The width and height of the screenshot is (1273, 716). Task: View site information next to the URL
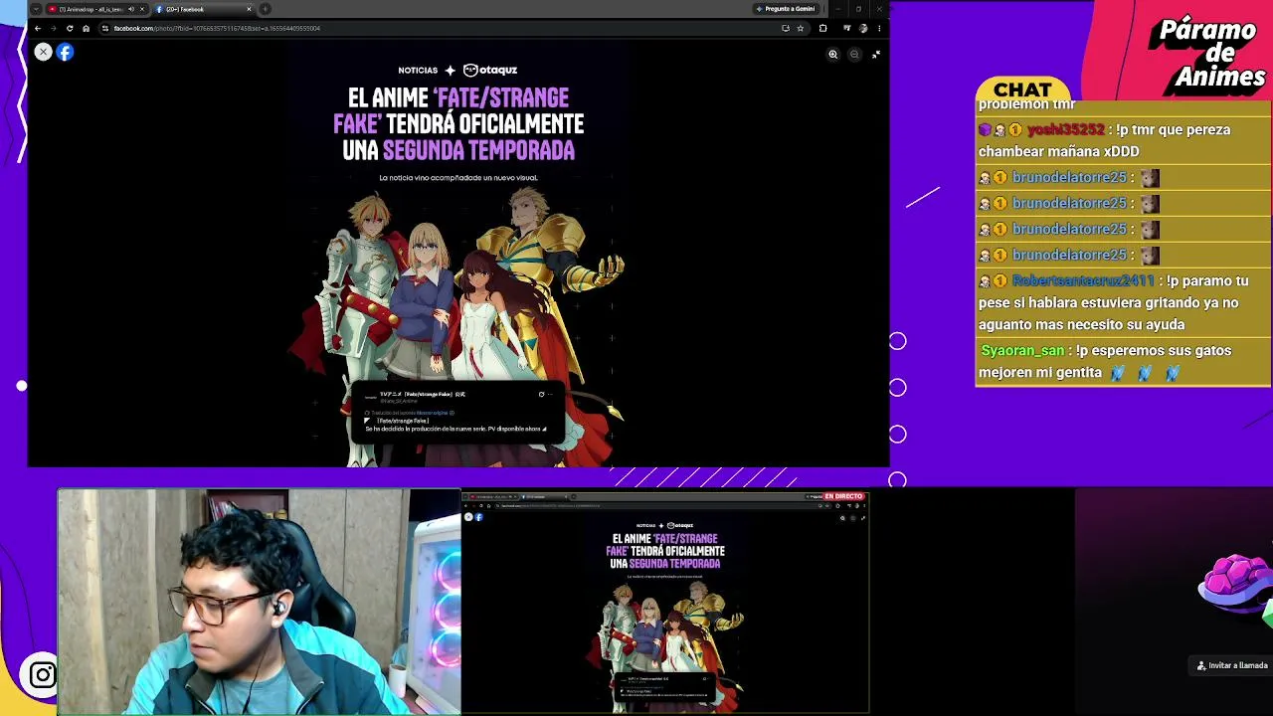[x=105, y=28]
